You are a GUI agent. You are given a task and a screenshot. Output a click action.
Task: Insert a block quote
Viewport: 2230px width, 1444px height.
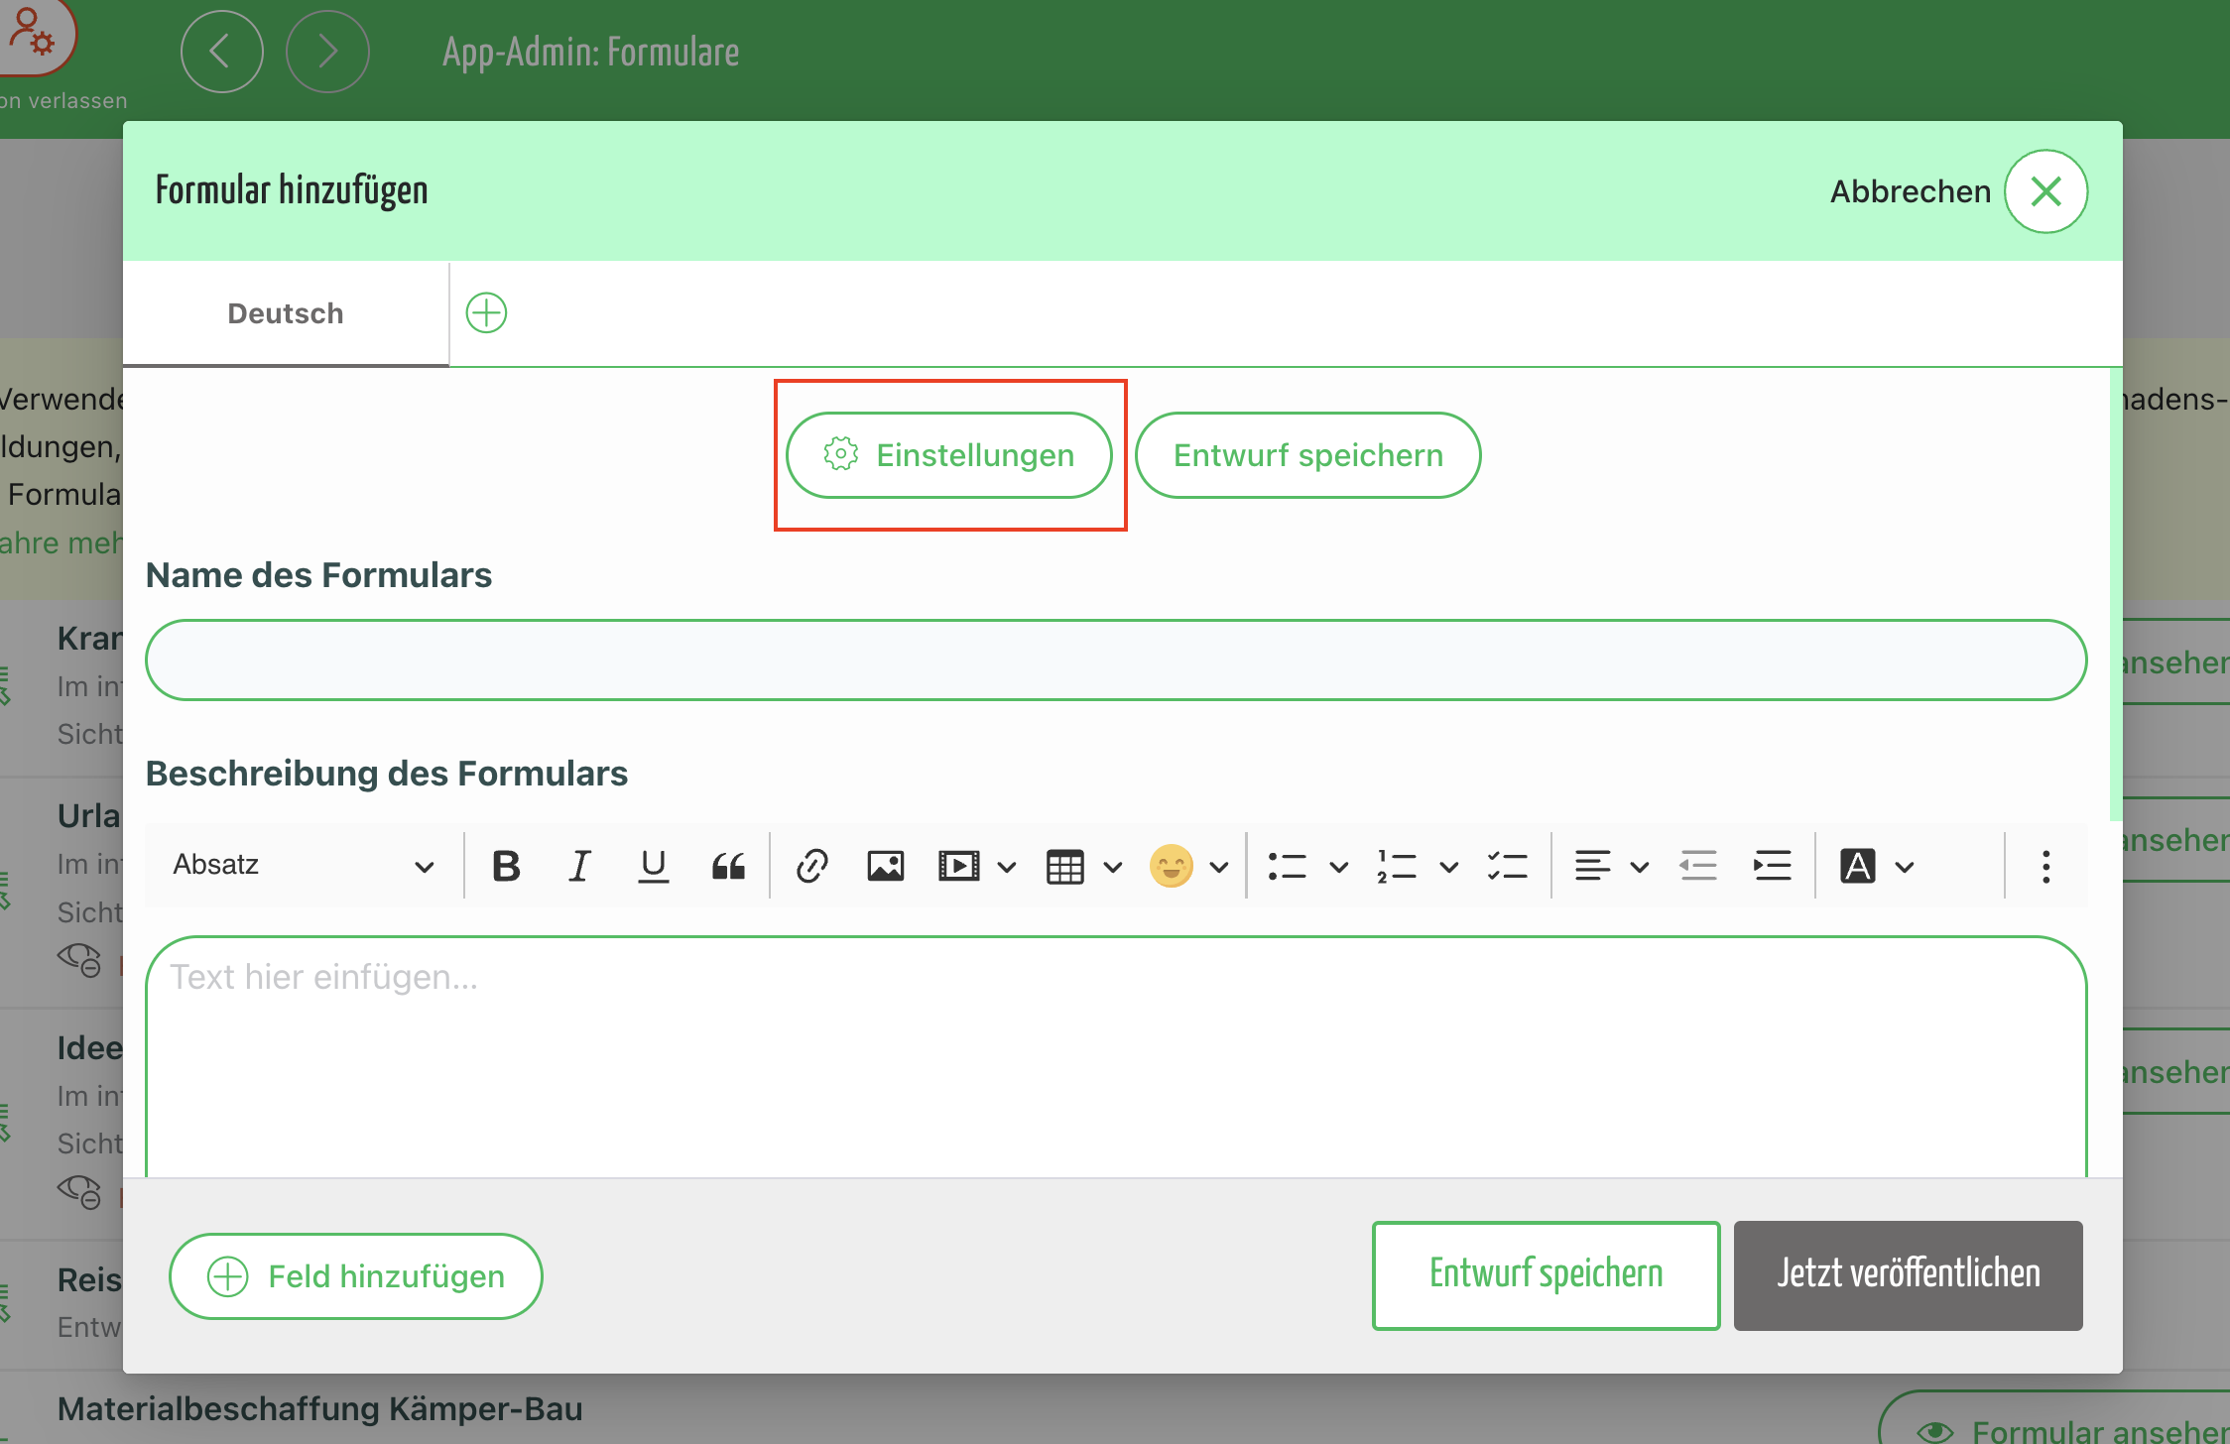pos(727,866)
